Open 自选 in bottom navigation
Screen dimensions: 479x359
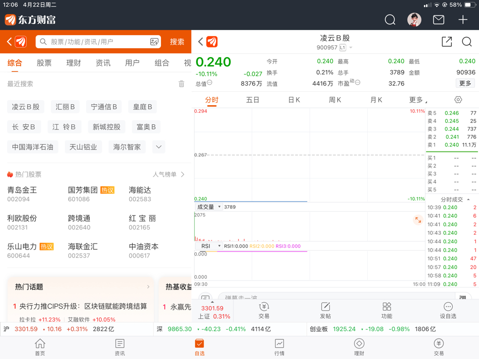[199, 347]
